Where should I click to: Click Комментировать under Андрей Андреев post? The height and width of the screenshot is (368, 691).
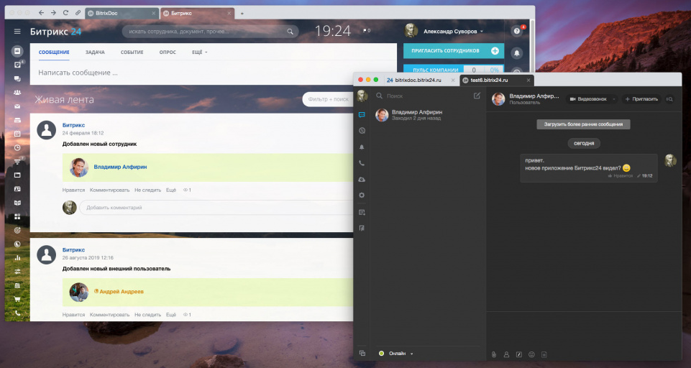click(x=110, y=315)
